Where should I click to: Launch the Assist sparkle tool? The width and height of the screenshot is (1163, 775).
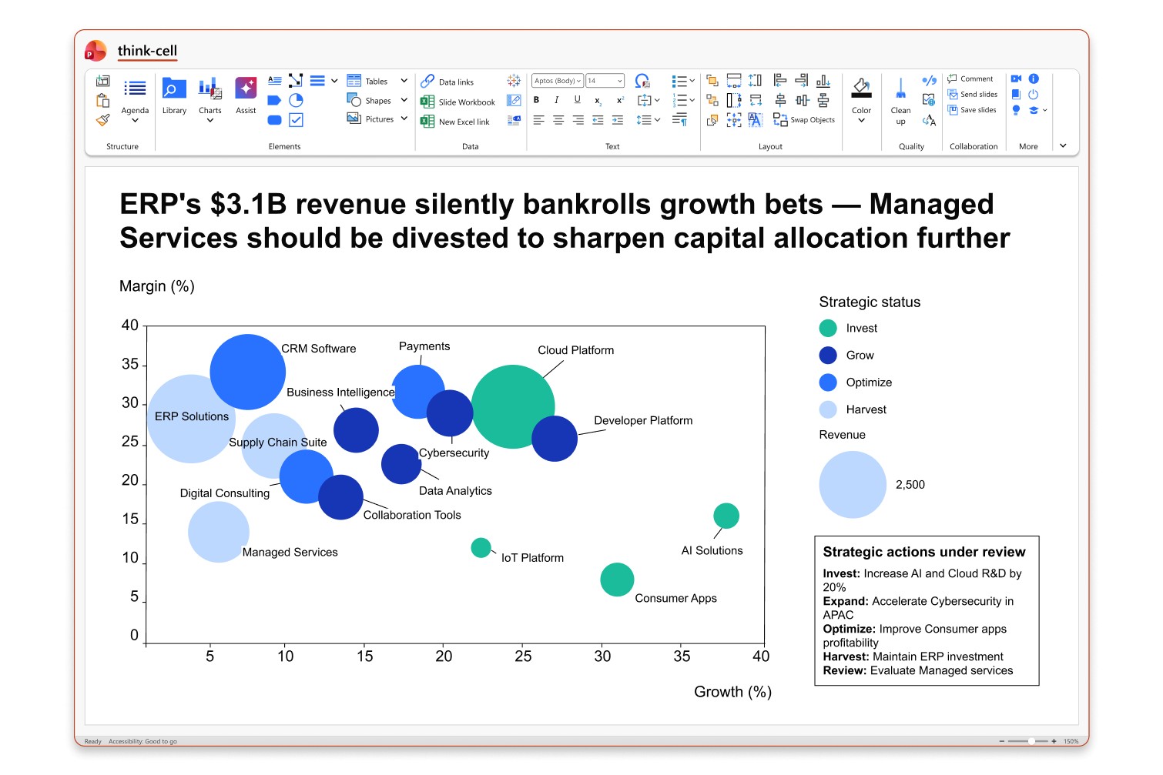pyautogui.click(x=246, y=96)
